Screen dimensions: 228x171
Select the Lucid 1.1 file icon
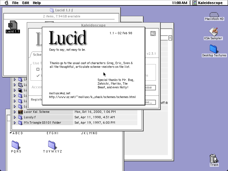point(13,25)
